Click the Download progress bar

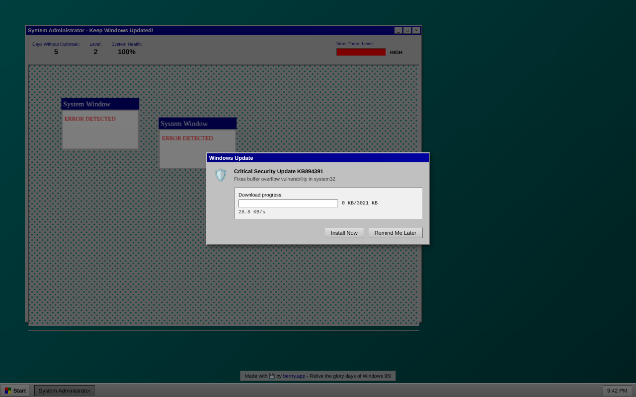[x=288, y=203]
